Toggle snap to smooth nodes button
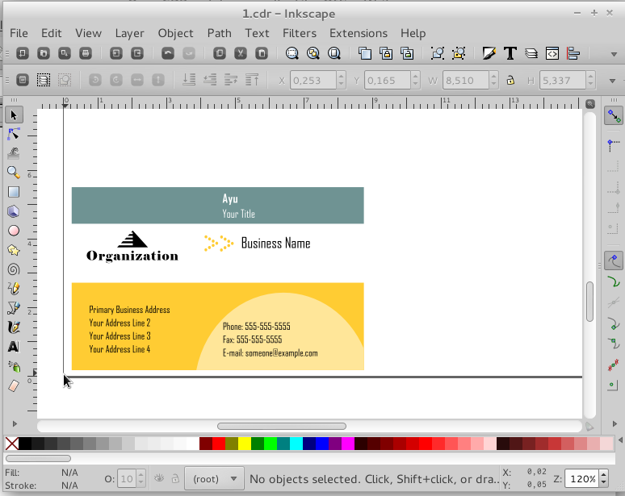The width and height of the screenshot is (625, 496). coord(614,344)
